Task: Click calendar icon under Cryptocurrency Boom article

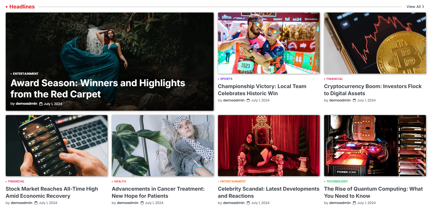Action: click(x=354, y=100)
